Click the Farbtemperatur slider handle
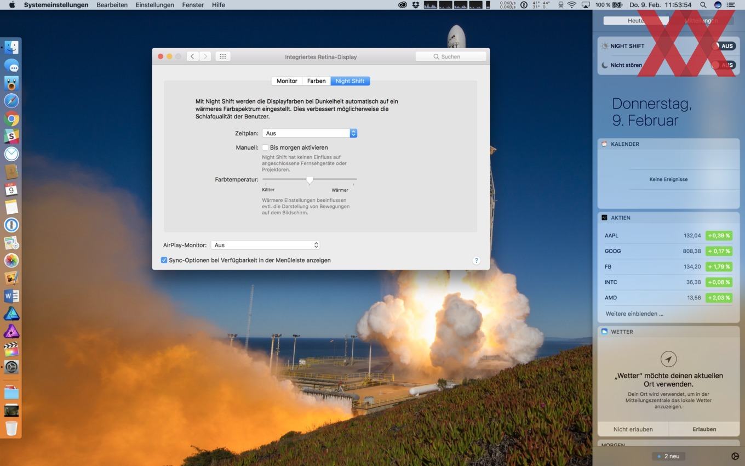The height and width of the screenshot is (466, 745). coord(310,180)
